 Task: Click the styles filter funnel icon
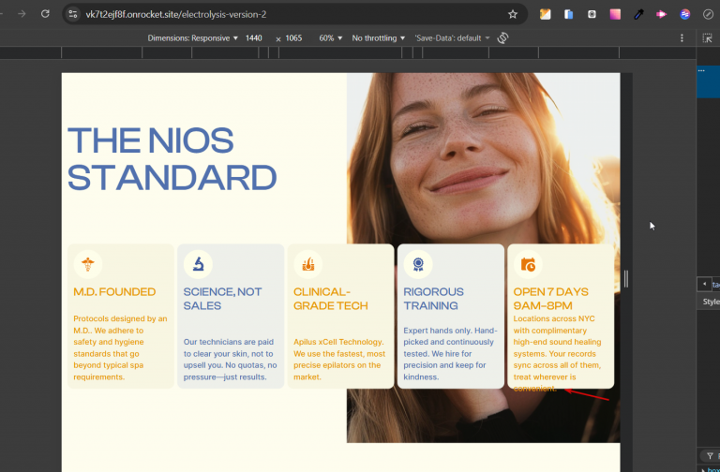[x=710, y=456]
